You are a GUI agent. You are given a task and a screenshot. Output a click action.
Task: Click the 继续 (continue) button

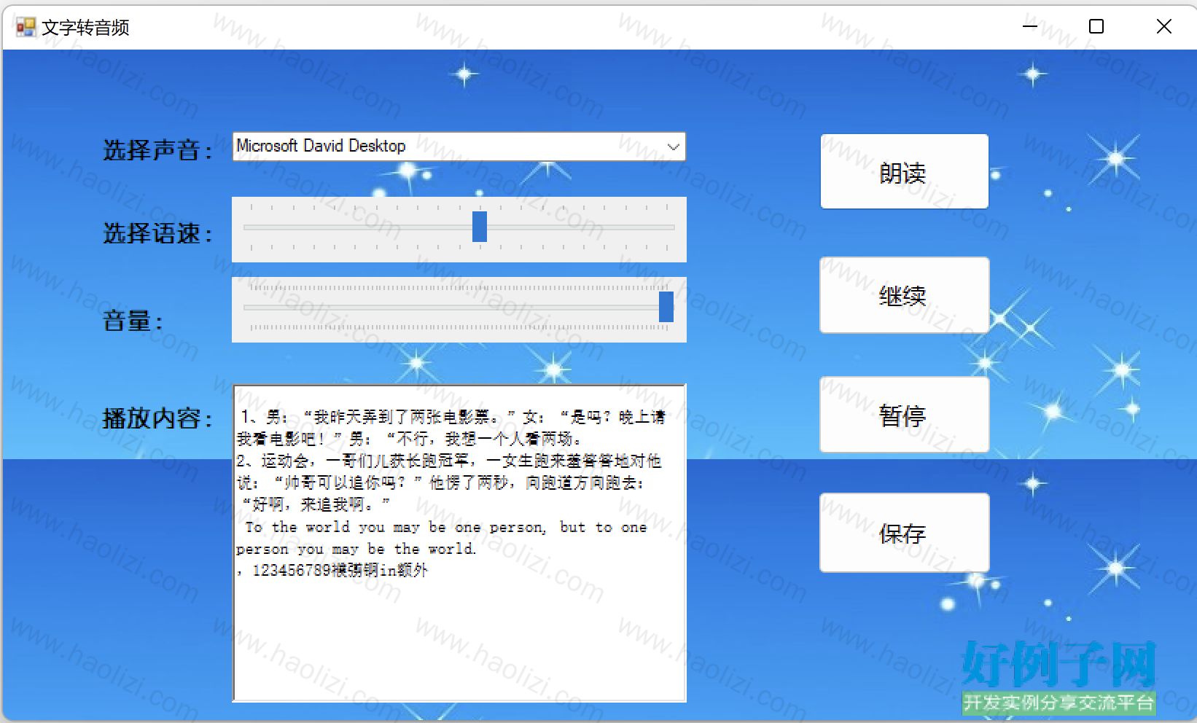click(x=904, y=294)
